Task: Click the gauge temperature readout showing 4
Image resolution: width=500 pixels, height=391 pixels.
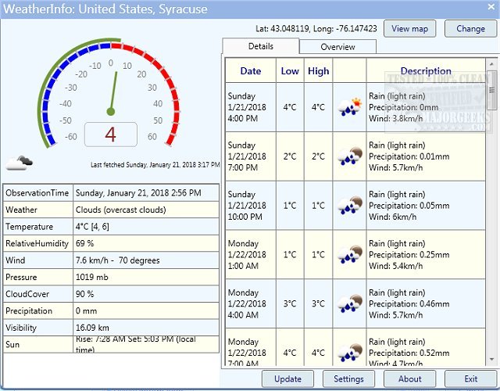Action: pos(111,135)
